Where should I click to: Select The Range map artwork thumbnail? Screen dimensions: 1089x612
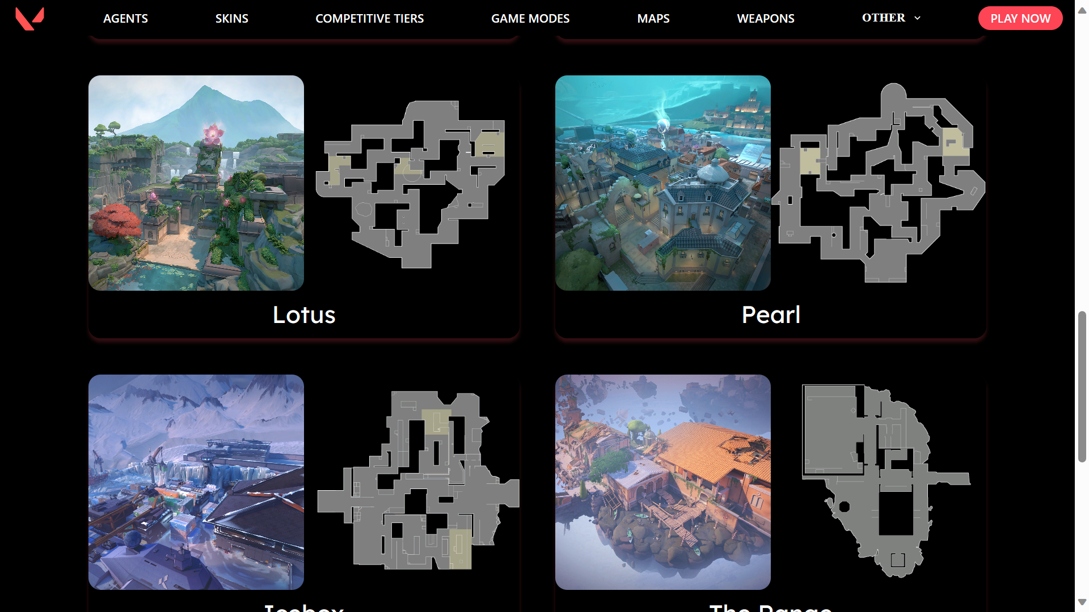pos(663,482)
